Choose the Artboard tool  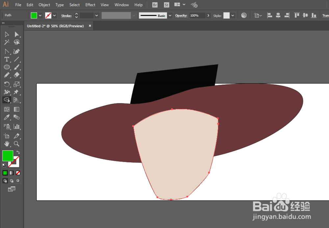click(x=7, y=136)
